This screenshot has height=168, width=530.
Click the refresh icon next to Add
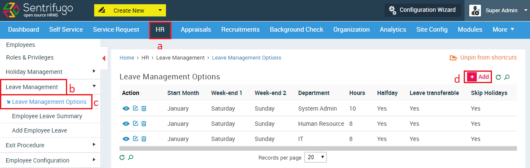click(x=498, y=77)
